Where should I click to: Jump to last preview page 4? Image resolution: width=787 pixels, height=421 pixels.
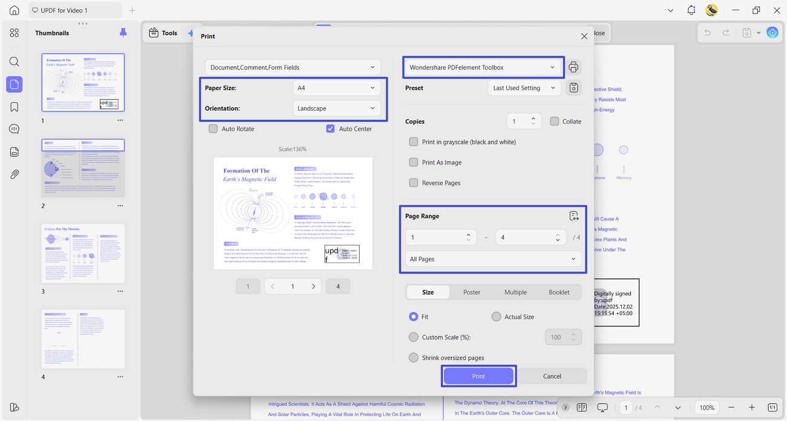(x=338, y=287)
